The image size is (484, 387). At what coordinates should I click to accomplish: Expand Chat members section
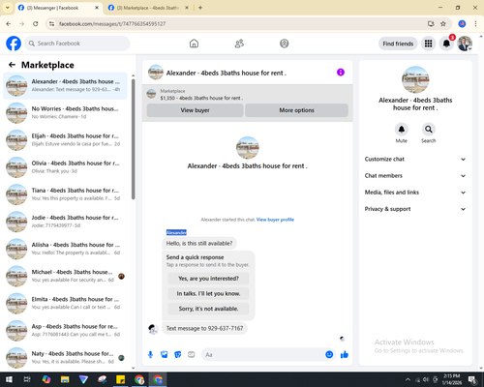415,176
